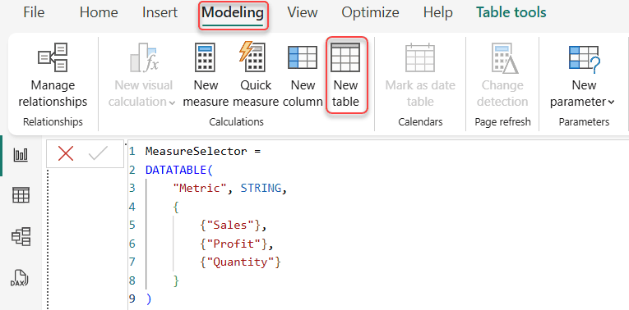Commit the formula with checkmark
629x310 pixels.
pos(99,153)
